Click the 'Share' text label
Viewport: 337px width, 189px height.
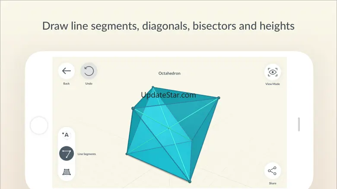tap(272, 183)
